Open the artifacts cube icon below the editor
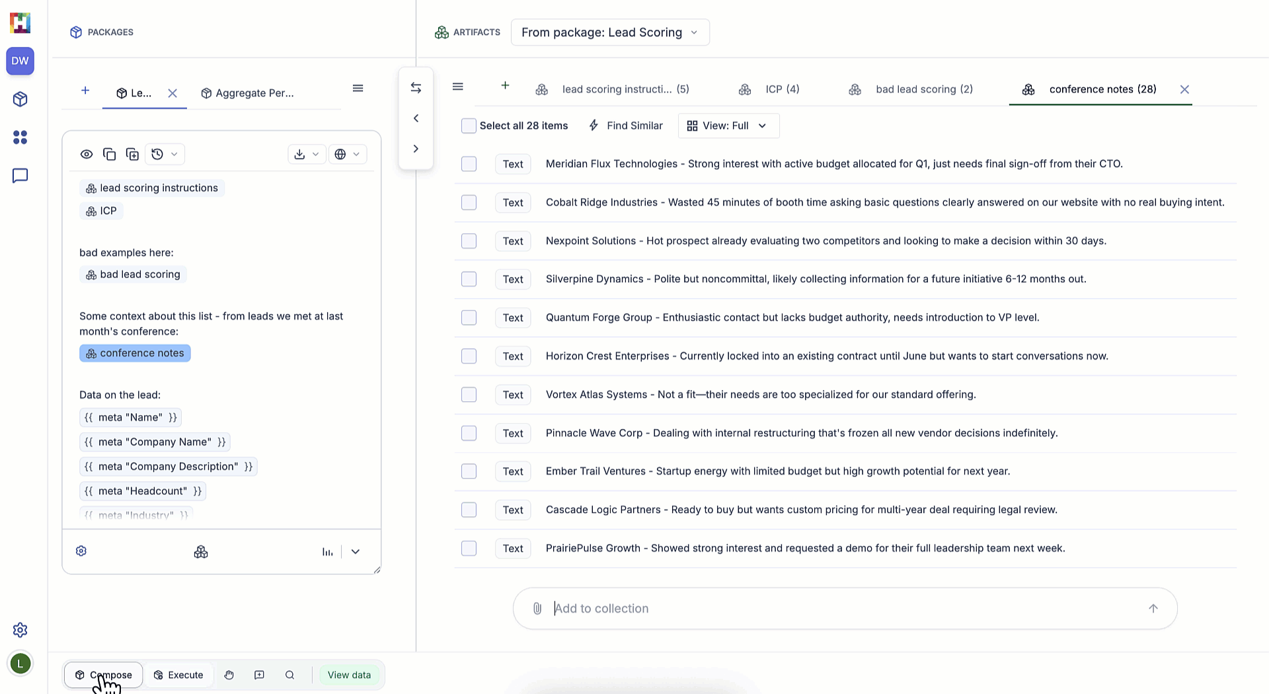This screenshot has height=694, width=1269. tap(201, 551)
